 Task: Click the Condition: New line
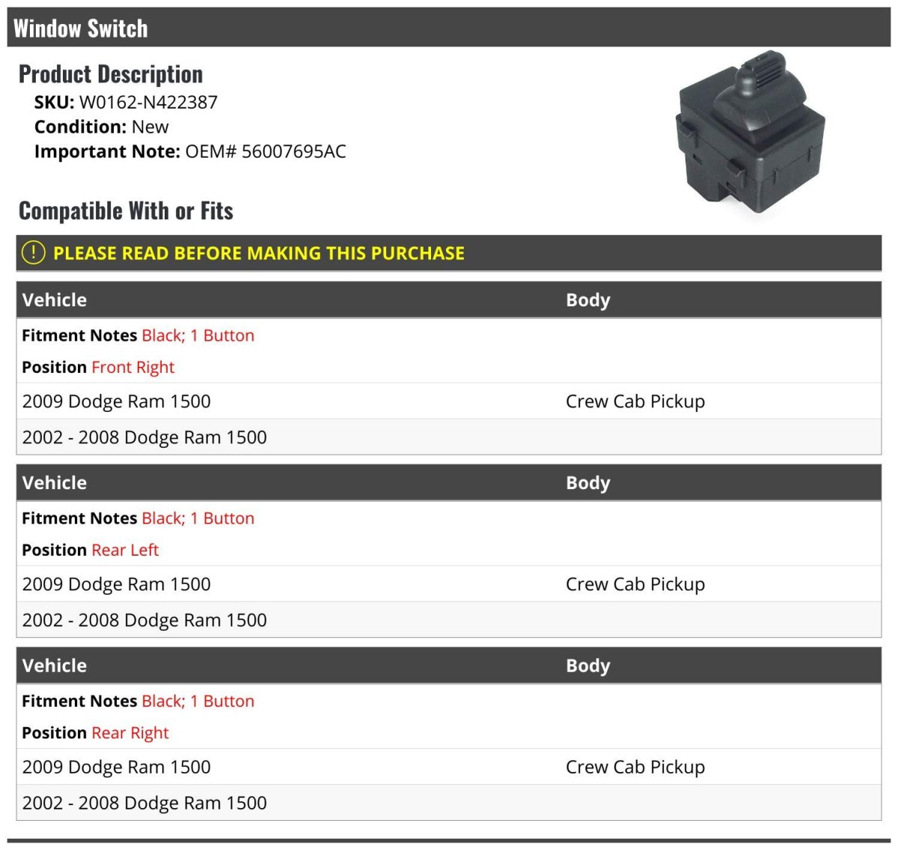[x=101, y=127]
